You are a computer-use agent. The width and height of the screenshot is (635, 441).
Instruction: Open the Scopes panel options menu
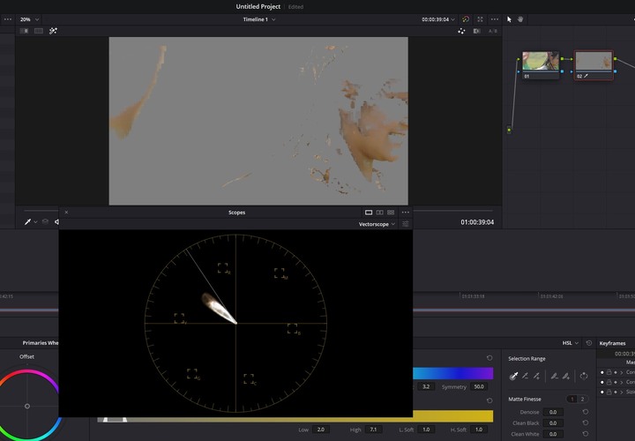406,213
